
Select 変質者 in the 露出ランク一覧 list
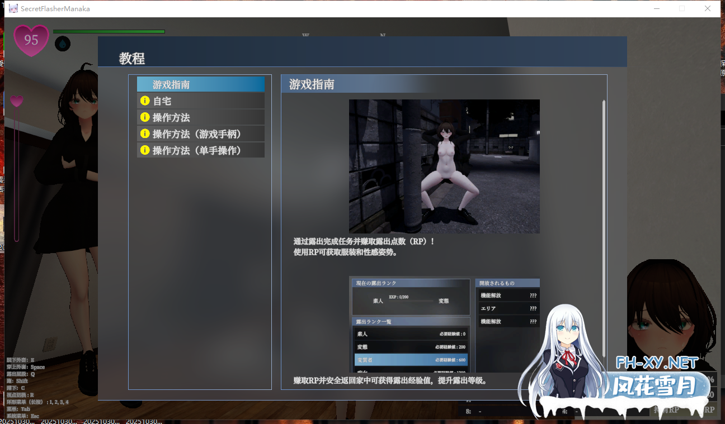[410, 360]
